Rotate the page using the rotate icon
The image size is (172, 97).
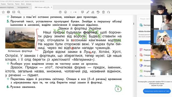point(109,12)
